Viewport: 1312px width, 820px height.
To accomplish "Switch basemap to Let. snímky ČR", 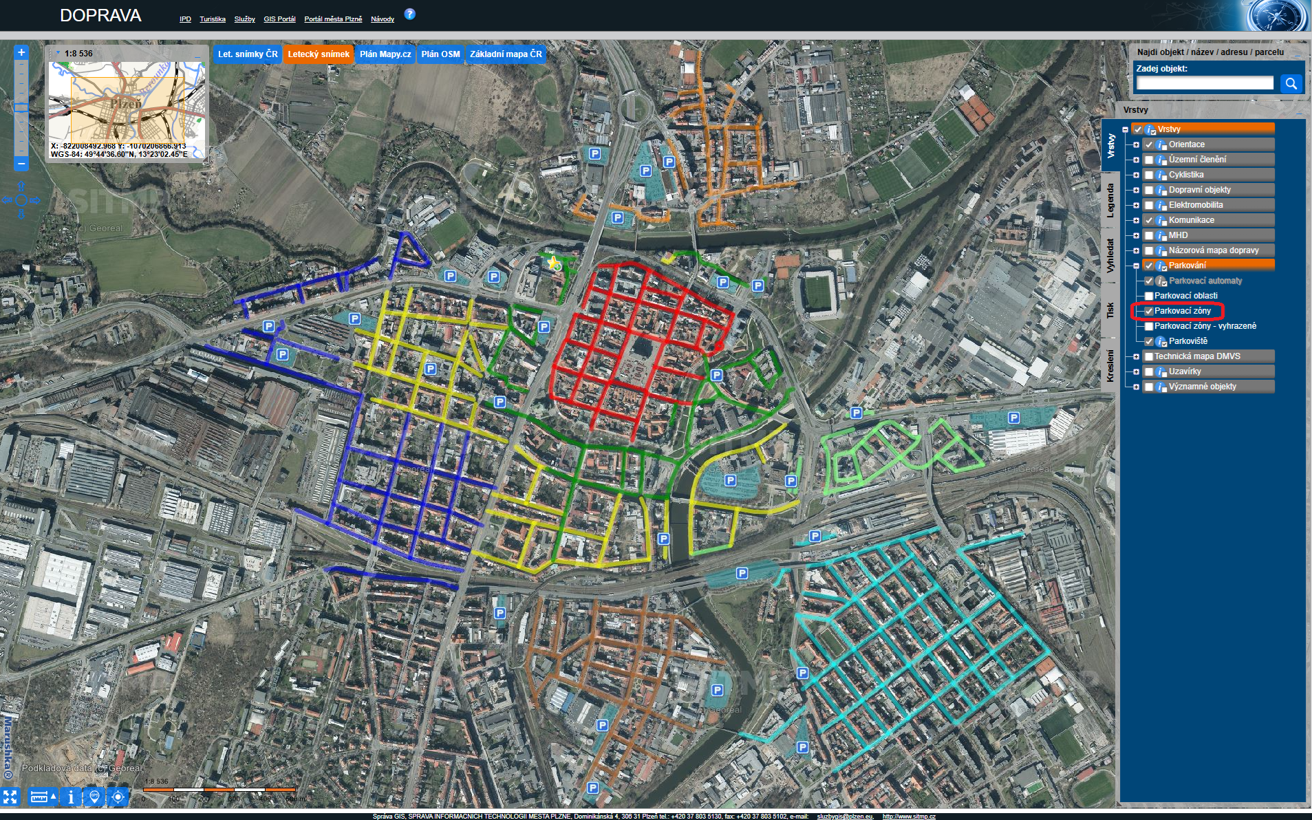I will coord(248,54).
